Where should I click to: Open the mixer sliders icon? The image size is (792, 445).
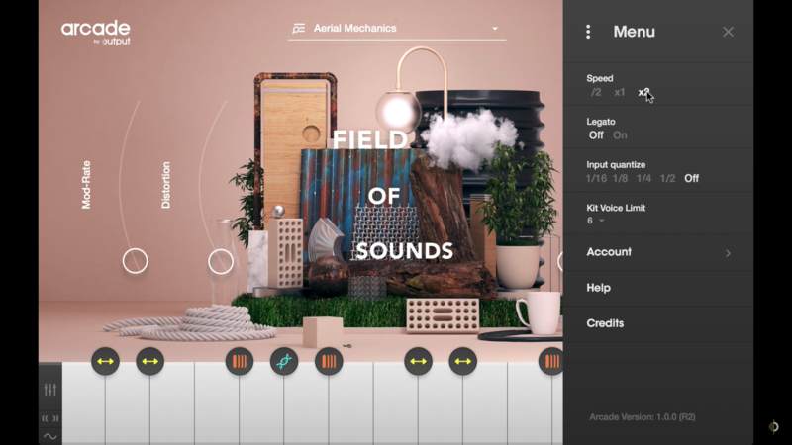click(50, 390)
